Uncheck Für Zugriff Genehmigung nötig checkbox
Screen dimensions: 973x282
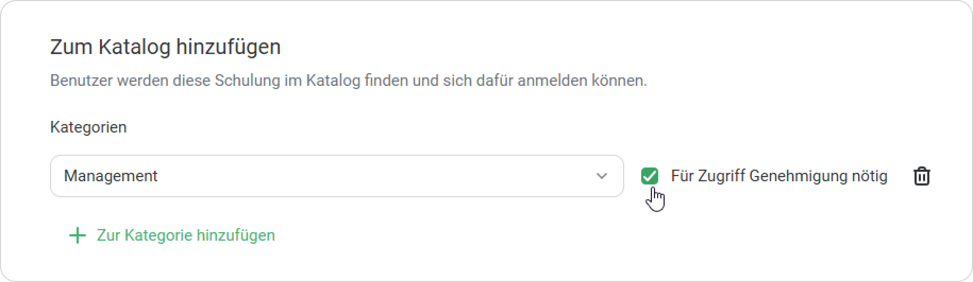[x=650, y=176]
